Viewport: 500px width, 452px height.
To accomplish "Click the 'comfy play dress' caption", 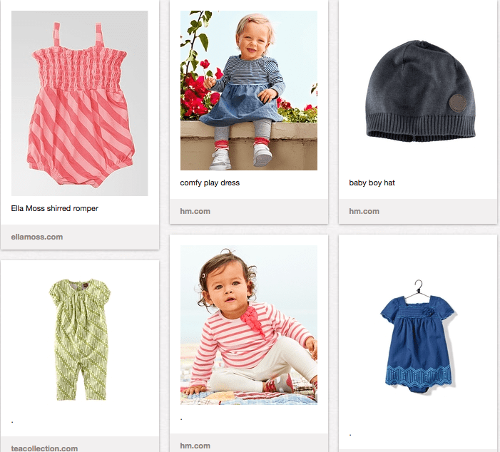I will [x=210, y=183].
